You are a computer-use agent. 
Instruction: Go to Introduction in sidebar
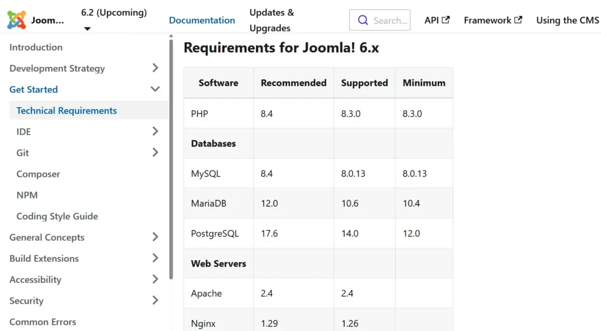36,47
